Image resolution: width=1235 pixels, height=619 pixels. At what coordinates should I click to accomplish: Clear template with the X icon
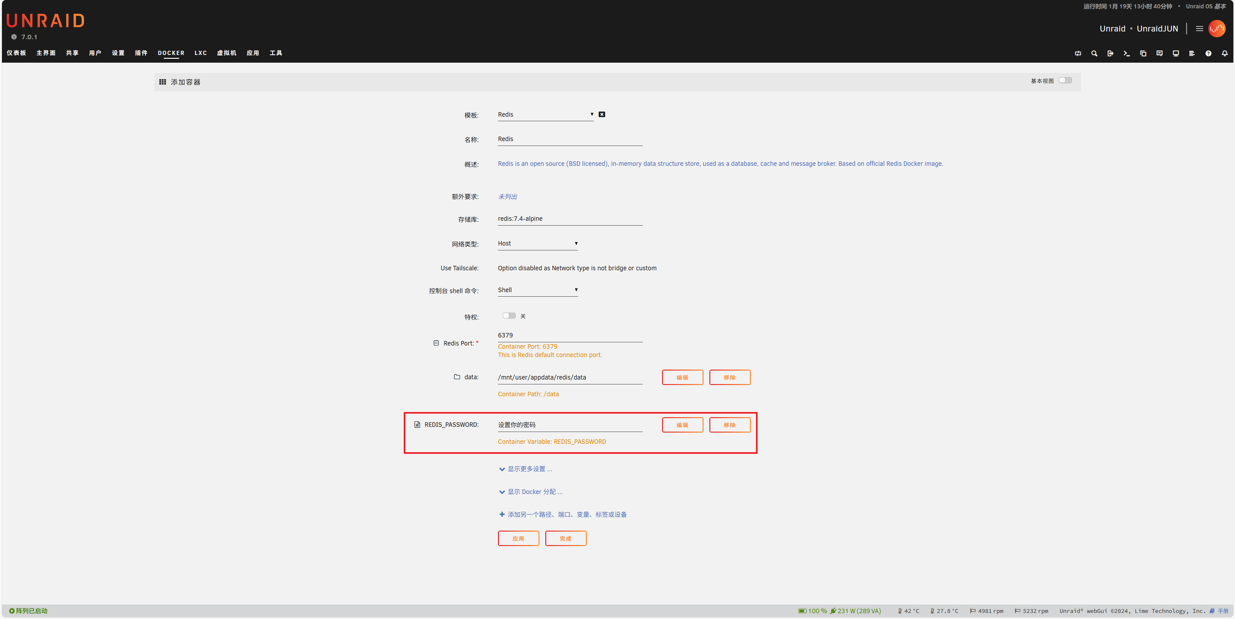click(602, 114)
